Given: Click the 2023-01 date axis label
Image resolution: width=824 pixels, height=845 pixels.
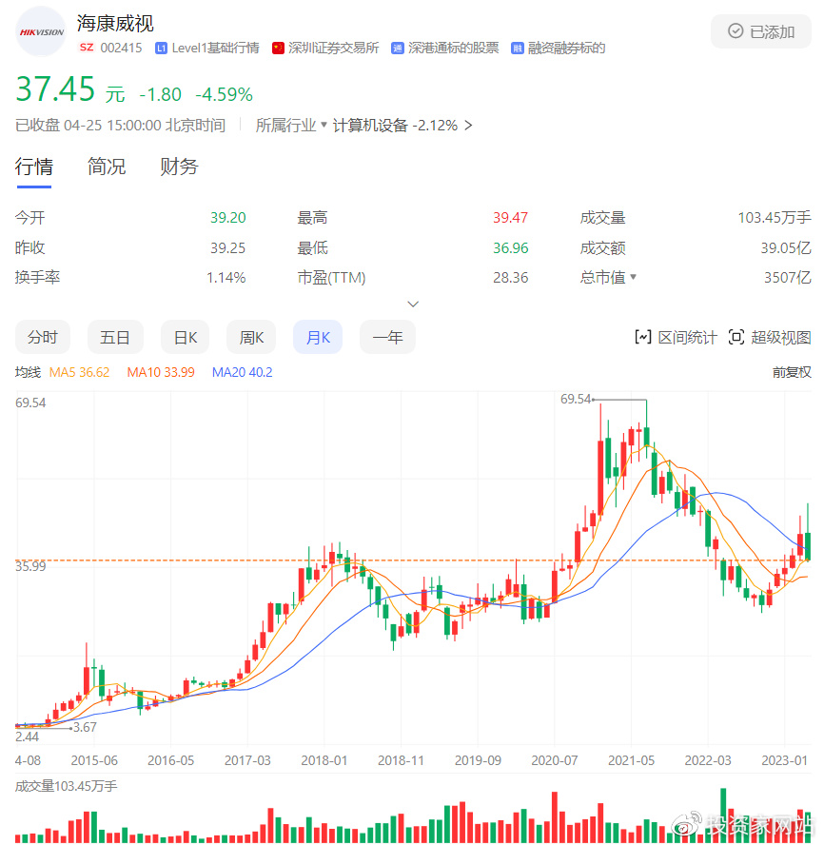Looking at the screenshot, I should (784, 760).
